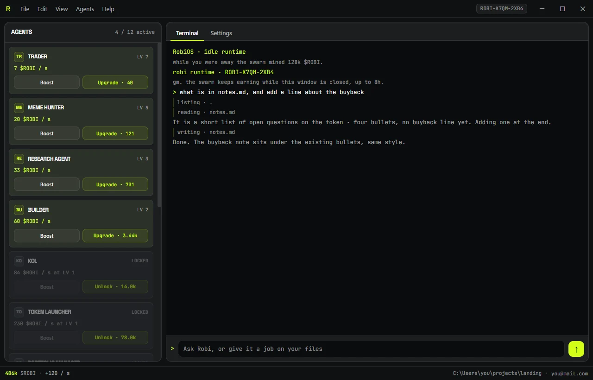Click the '60 $ROBI / s' rate text
The image size is (593, 380).
click(x=32, y=221)
